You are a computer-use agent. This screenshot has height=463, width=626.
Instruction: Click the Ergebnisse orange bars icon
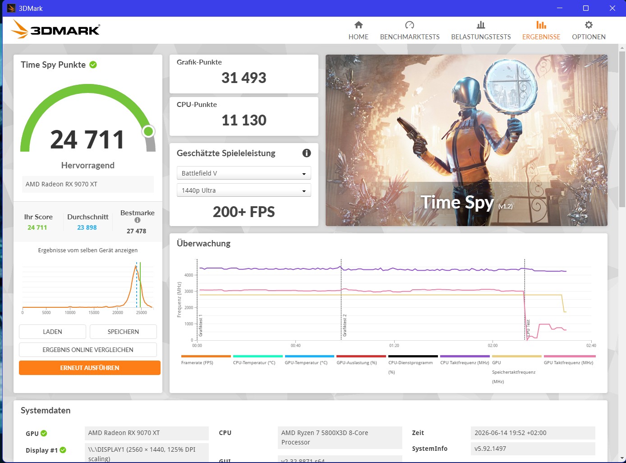click(541, 25)
